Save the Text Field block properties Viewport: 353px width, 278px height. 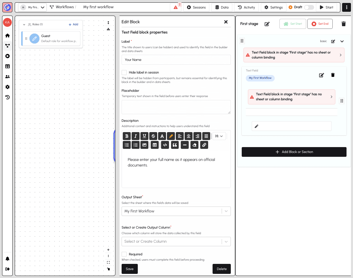point(130,269)
